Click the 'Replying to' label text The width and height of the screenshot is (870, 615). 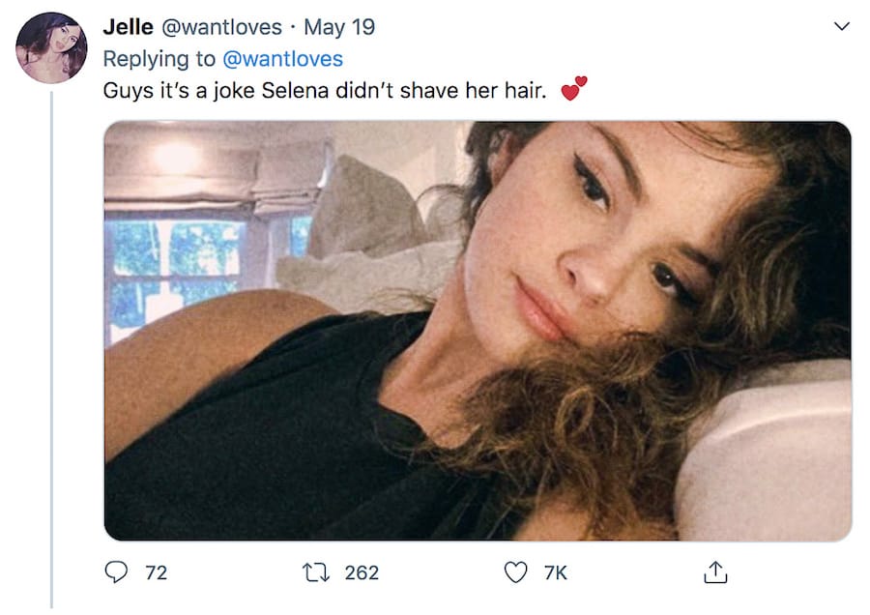click(159, 59)
